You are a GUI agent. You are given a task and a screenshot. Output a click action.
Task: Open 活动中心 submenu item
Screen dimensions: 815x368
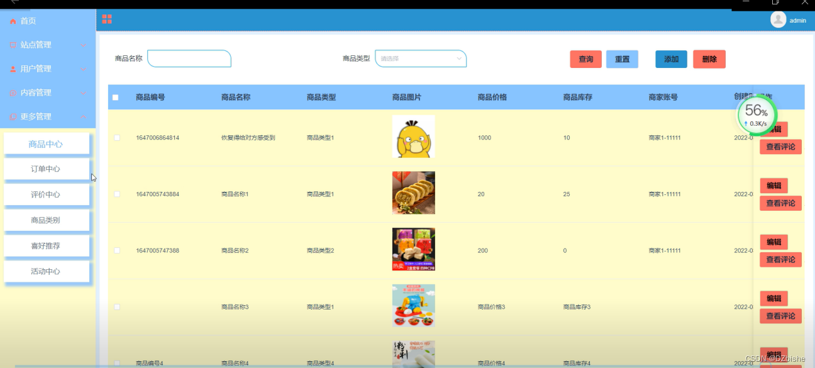pos(46,272)
